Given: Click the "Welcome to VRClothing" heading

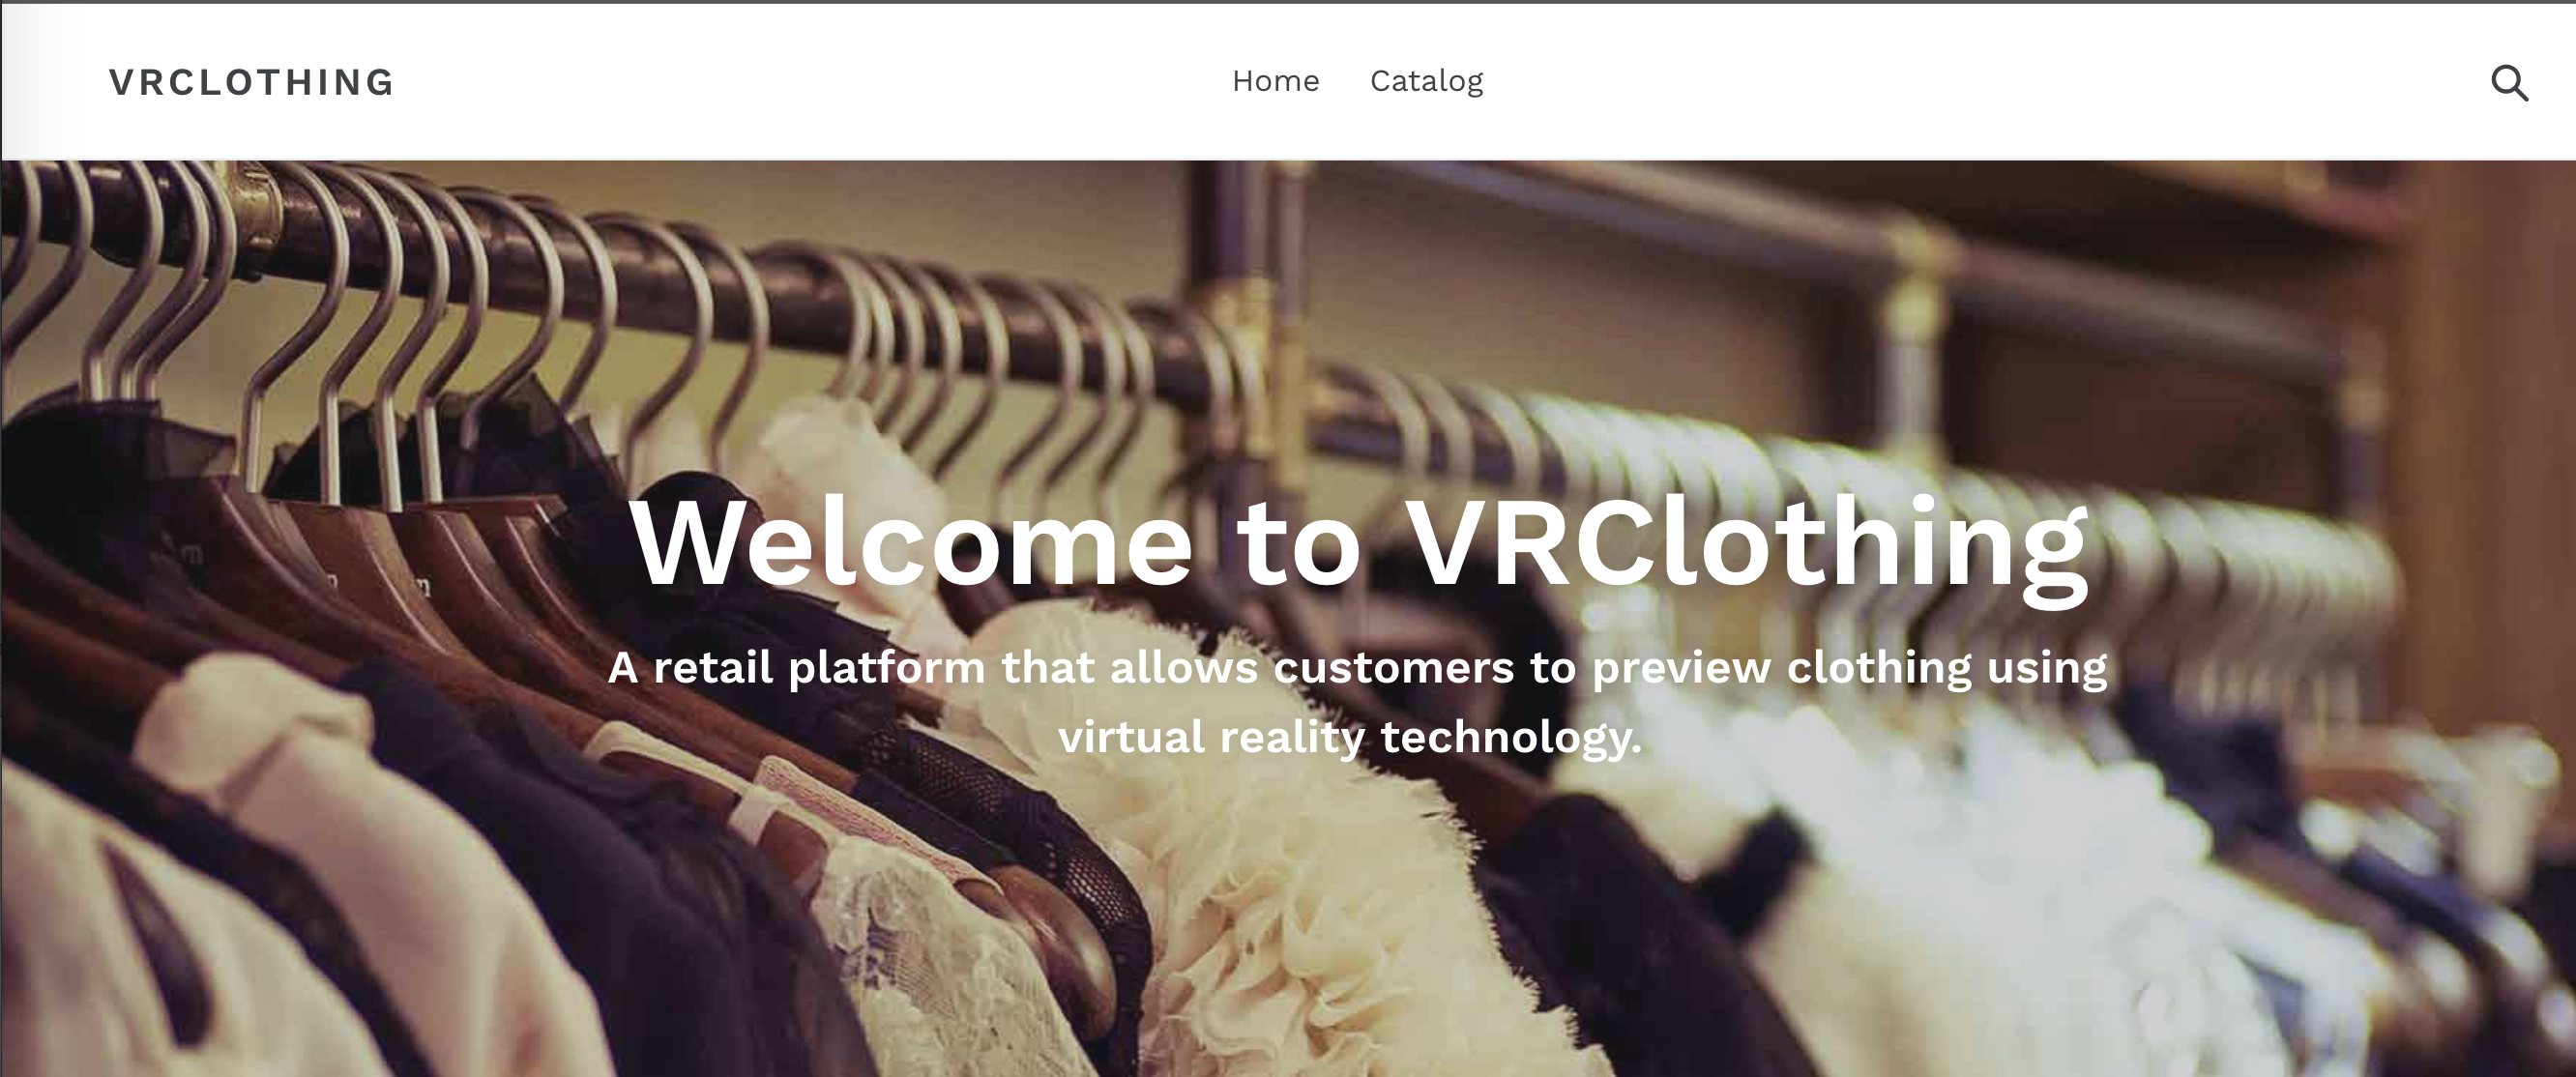Looking at the screenshot, I should point(1359,545).
